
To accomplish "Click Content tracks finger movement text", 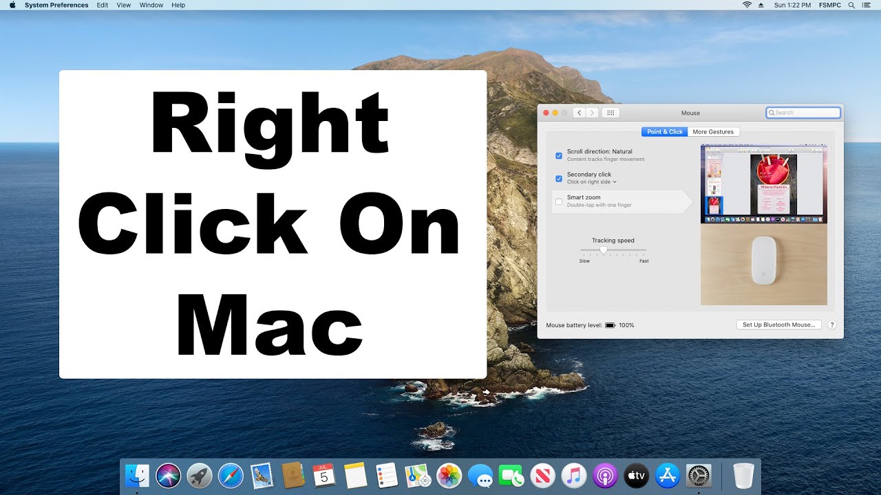I will pyautogui.click(x=606, y=159).
